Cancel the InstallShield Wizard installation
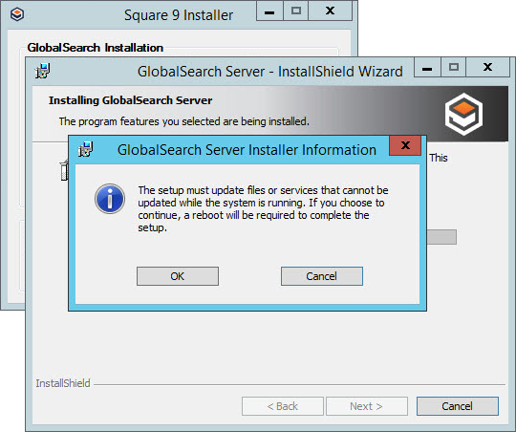Viewport: 516px width, 432px height. tap(457, 406)
